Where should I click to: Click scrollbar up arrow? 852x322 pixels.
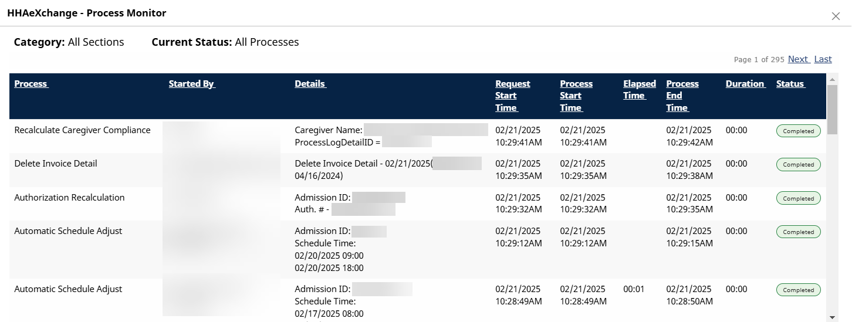point(832,79)
